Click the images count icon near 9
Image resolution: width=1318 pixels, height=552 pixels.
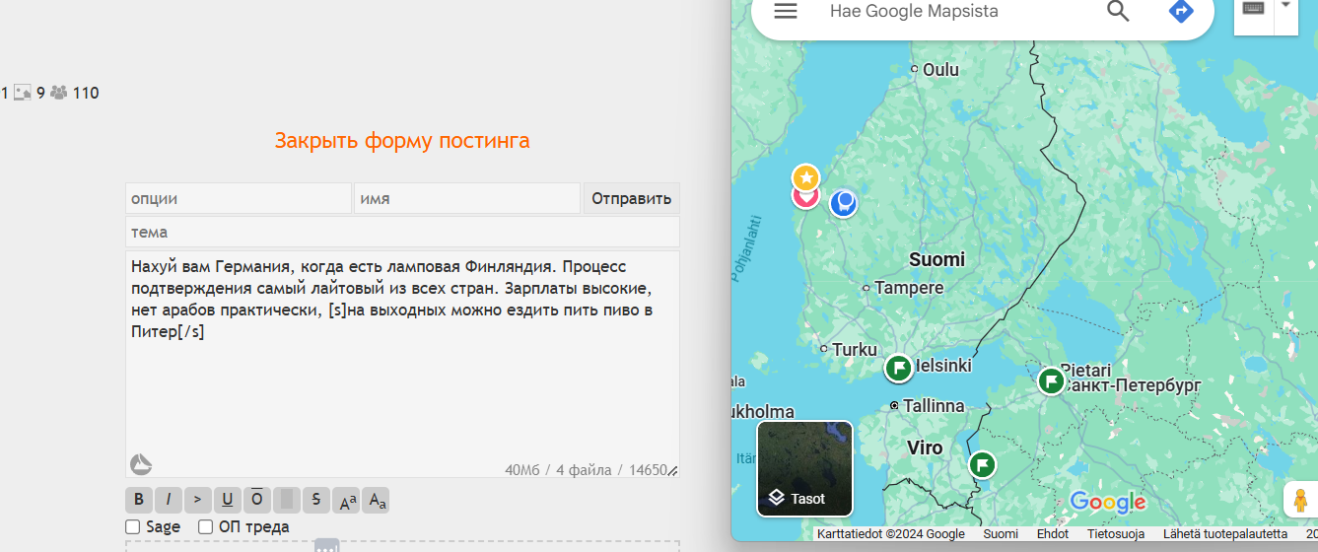tap(23, 93)
